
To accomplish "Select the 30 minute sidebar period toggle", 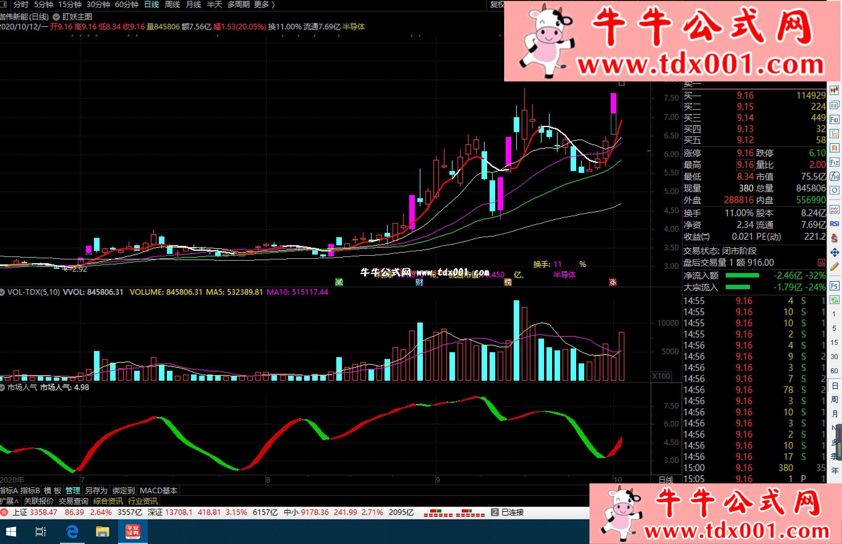I will (x=834, y=356).
